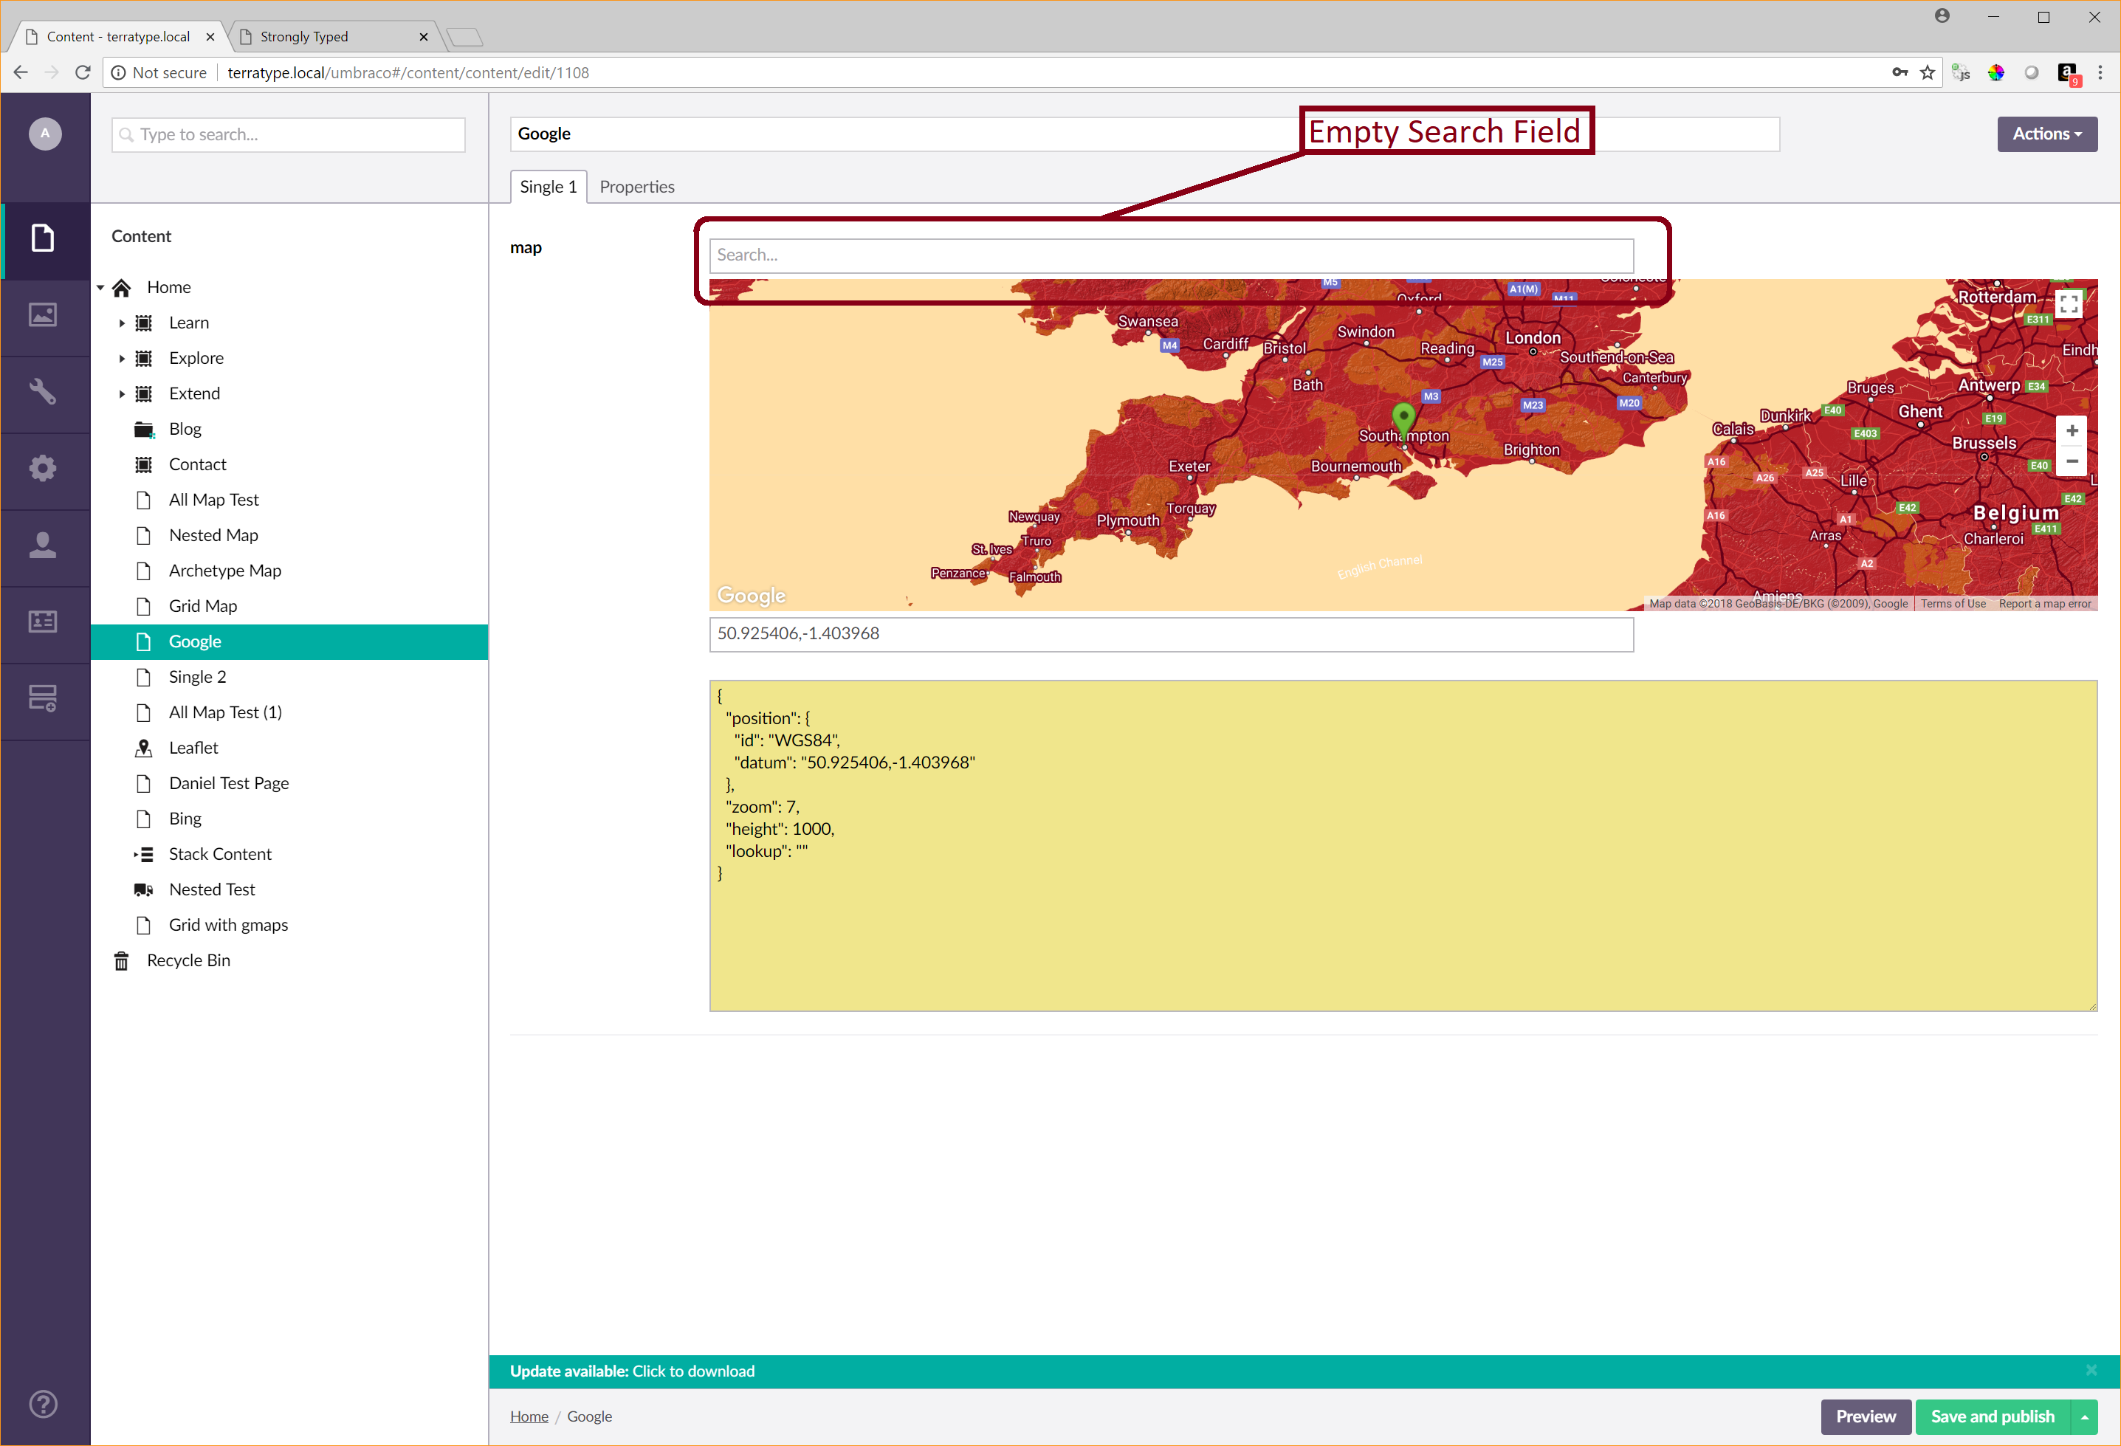Open the Terms of Use map link
The height and width of the screenshot is (1446, 2121).
pos(1953,604)
